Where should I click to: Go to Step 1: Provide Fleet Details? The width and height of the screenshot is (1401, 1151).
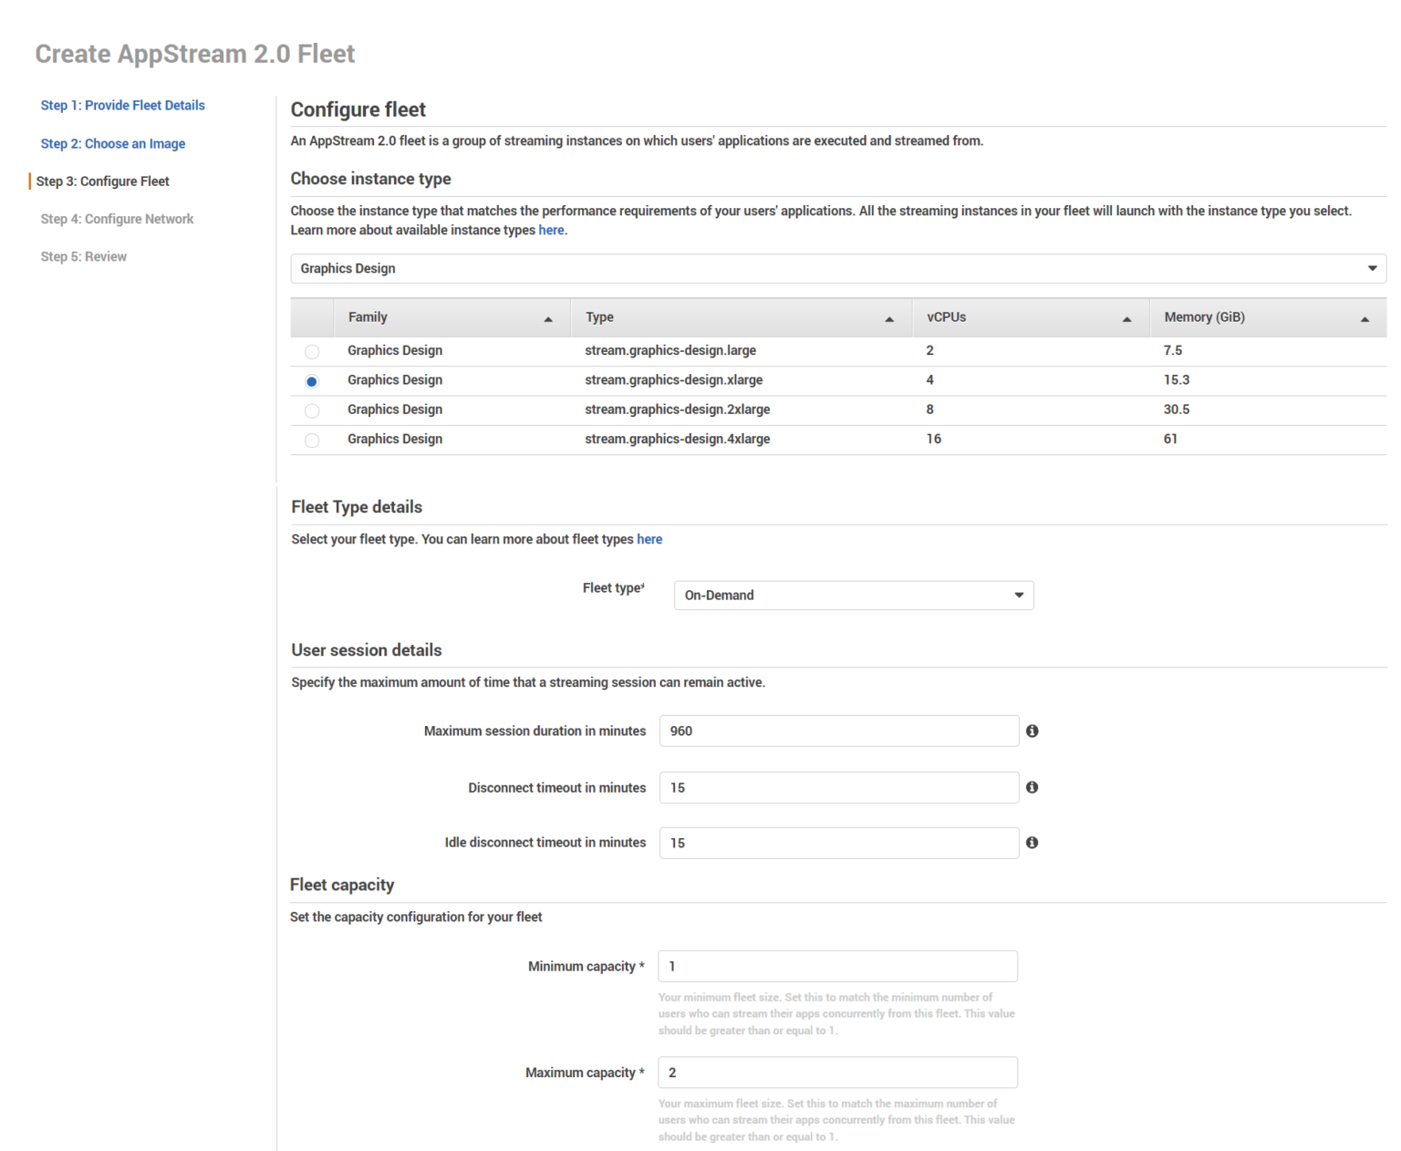tap(122, 105)
